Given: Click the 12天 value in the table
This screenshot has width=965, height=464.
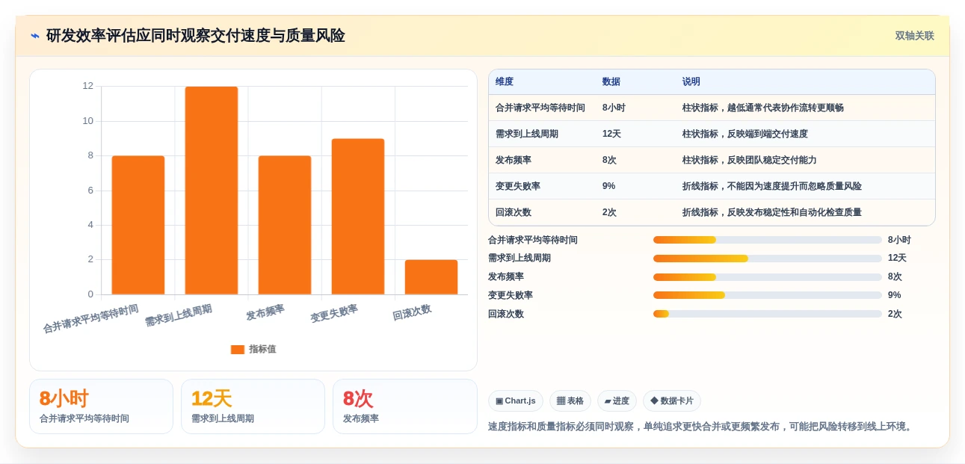Looking at the screenshot, I should 611,134.
